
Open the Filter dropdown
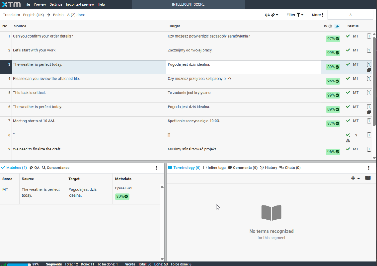point(295,15)
